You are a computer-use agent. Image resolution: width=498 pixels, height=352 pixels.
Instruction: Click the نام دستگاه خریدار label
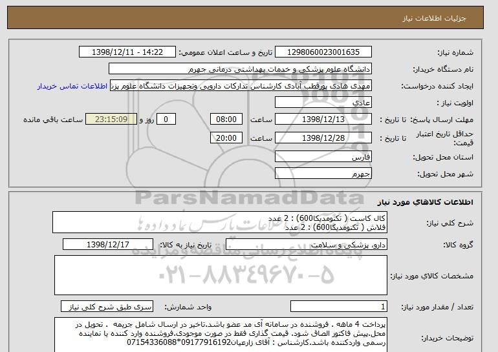(443, 70)
